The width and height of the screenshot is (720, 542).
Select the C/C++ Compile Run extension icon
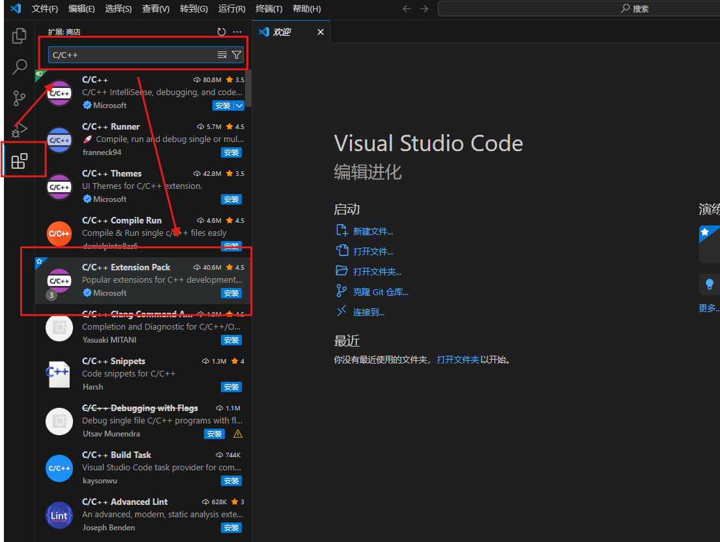click(x=59, y=234)
